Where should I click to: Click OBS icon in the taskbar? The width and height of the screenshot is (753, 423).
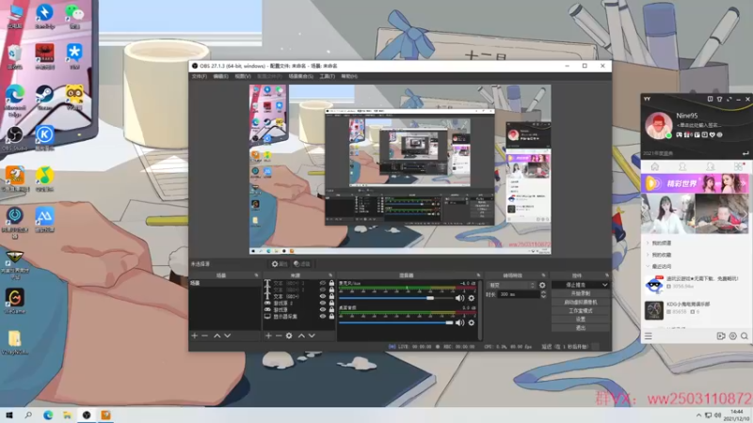(87, 415)
